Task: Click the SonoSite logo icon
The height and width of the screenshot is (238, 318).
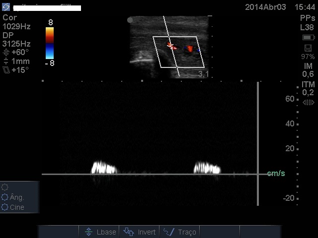Action: coord(5,7)
